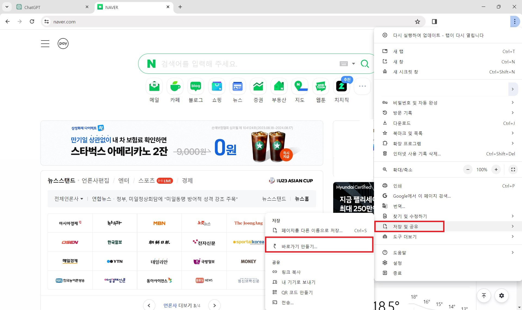Open the 카페 shortcut icon
Viewport: 522px width, 310px height.
(x=175, y=86)
